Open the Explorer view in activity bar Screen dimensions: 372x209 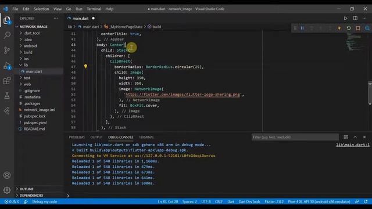[7, 20]
